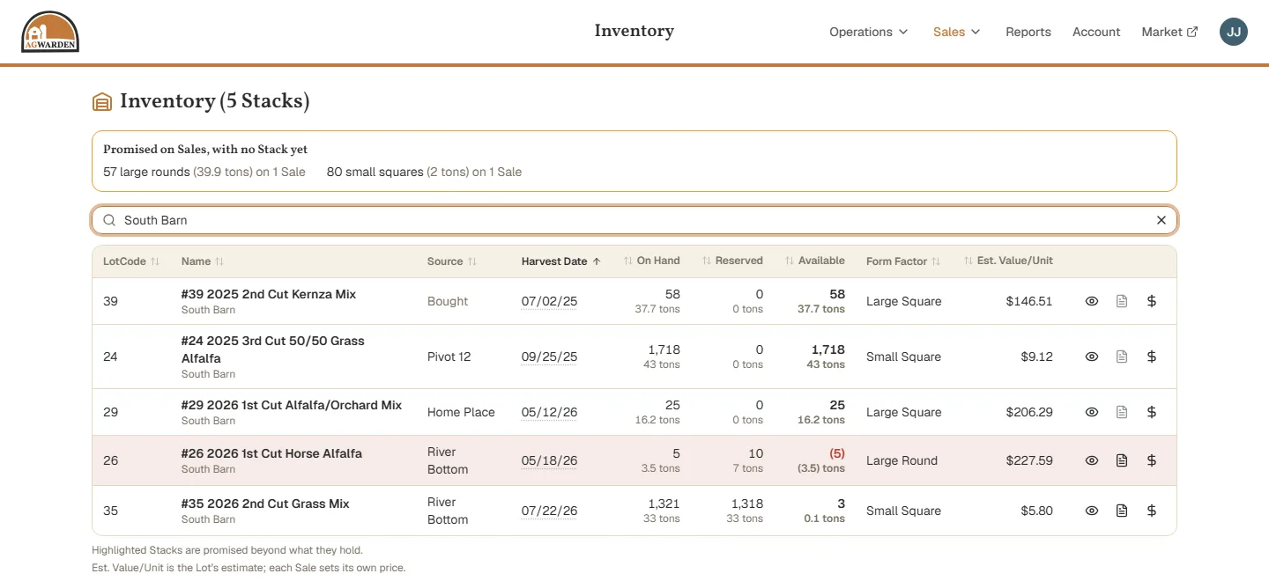The height and width of the screenshot is (581, 1269).
Task: Click the $206.29 value cell
Action: [x=1029, y=412]
